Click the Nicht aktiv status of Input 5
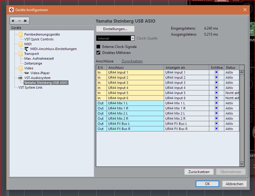The image size is (255, 196). [x=232, y=93]
